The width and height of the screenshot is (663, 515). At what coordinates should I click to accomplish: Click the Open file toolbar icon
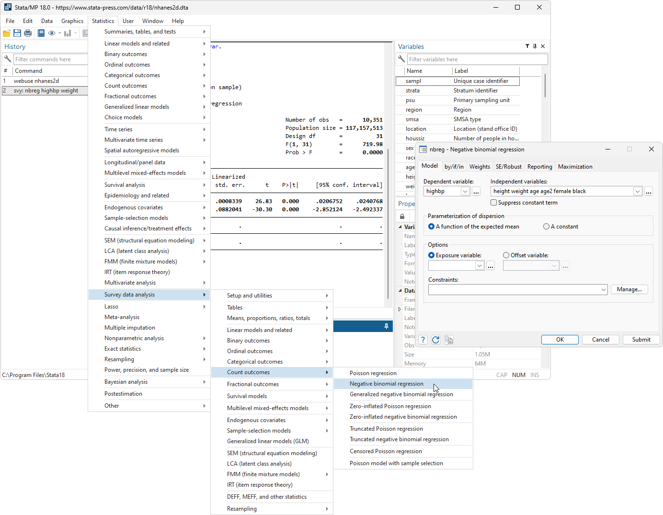[x=7, y=33]
